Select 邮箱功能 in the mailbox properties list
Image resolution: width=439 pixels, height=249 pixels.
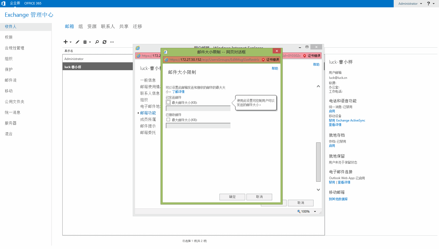(148, 113)
